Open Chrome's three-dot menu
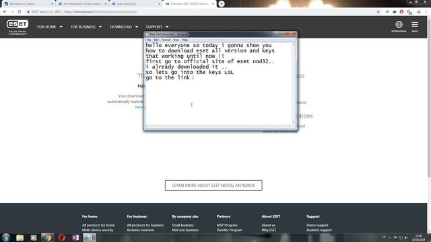 (x=426, y=12)
